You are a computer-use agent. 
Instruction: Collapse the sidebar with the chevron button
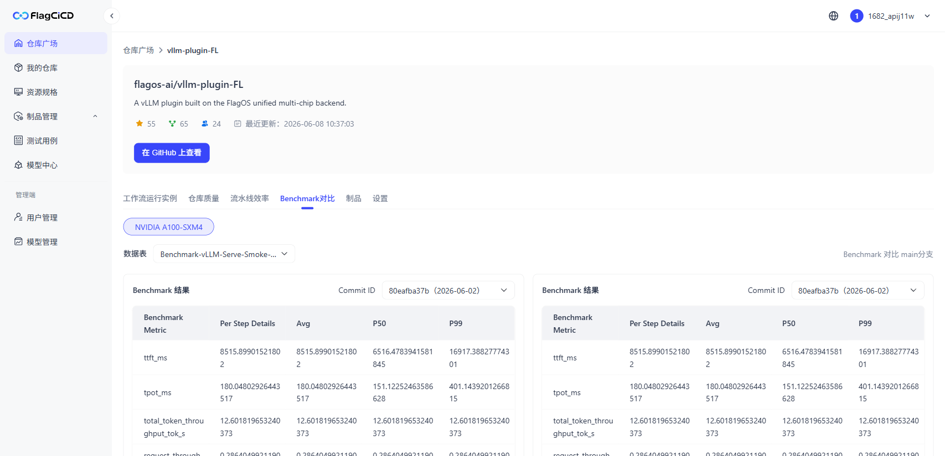click(112, 16)
